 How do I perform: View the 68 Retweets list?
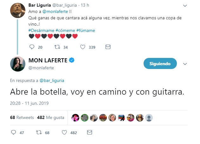[22, 117]
